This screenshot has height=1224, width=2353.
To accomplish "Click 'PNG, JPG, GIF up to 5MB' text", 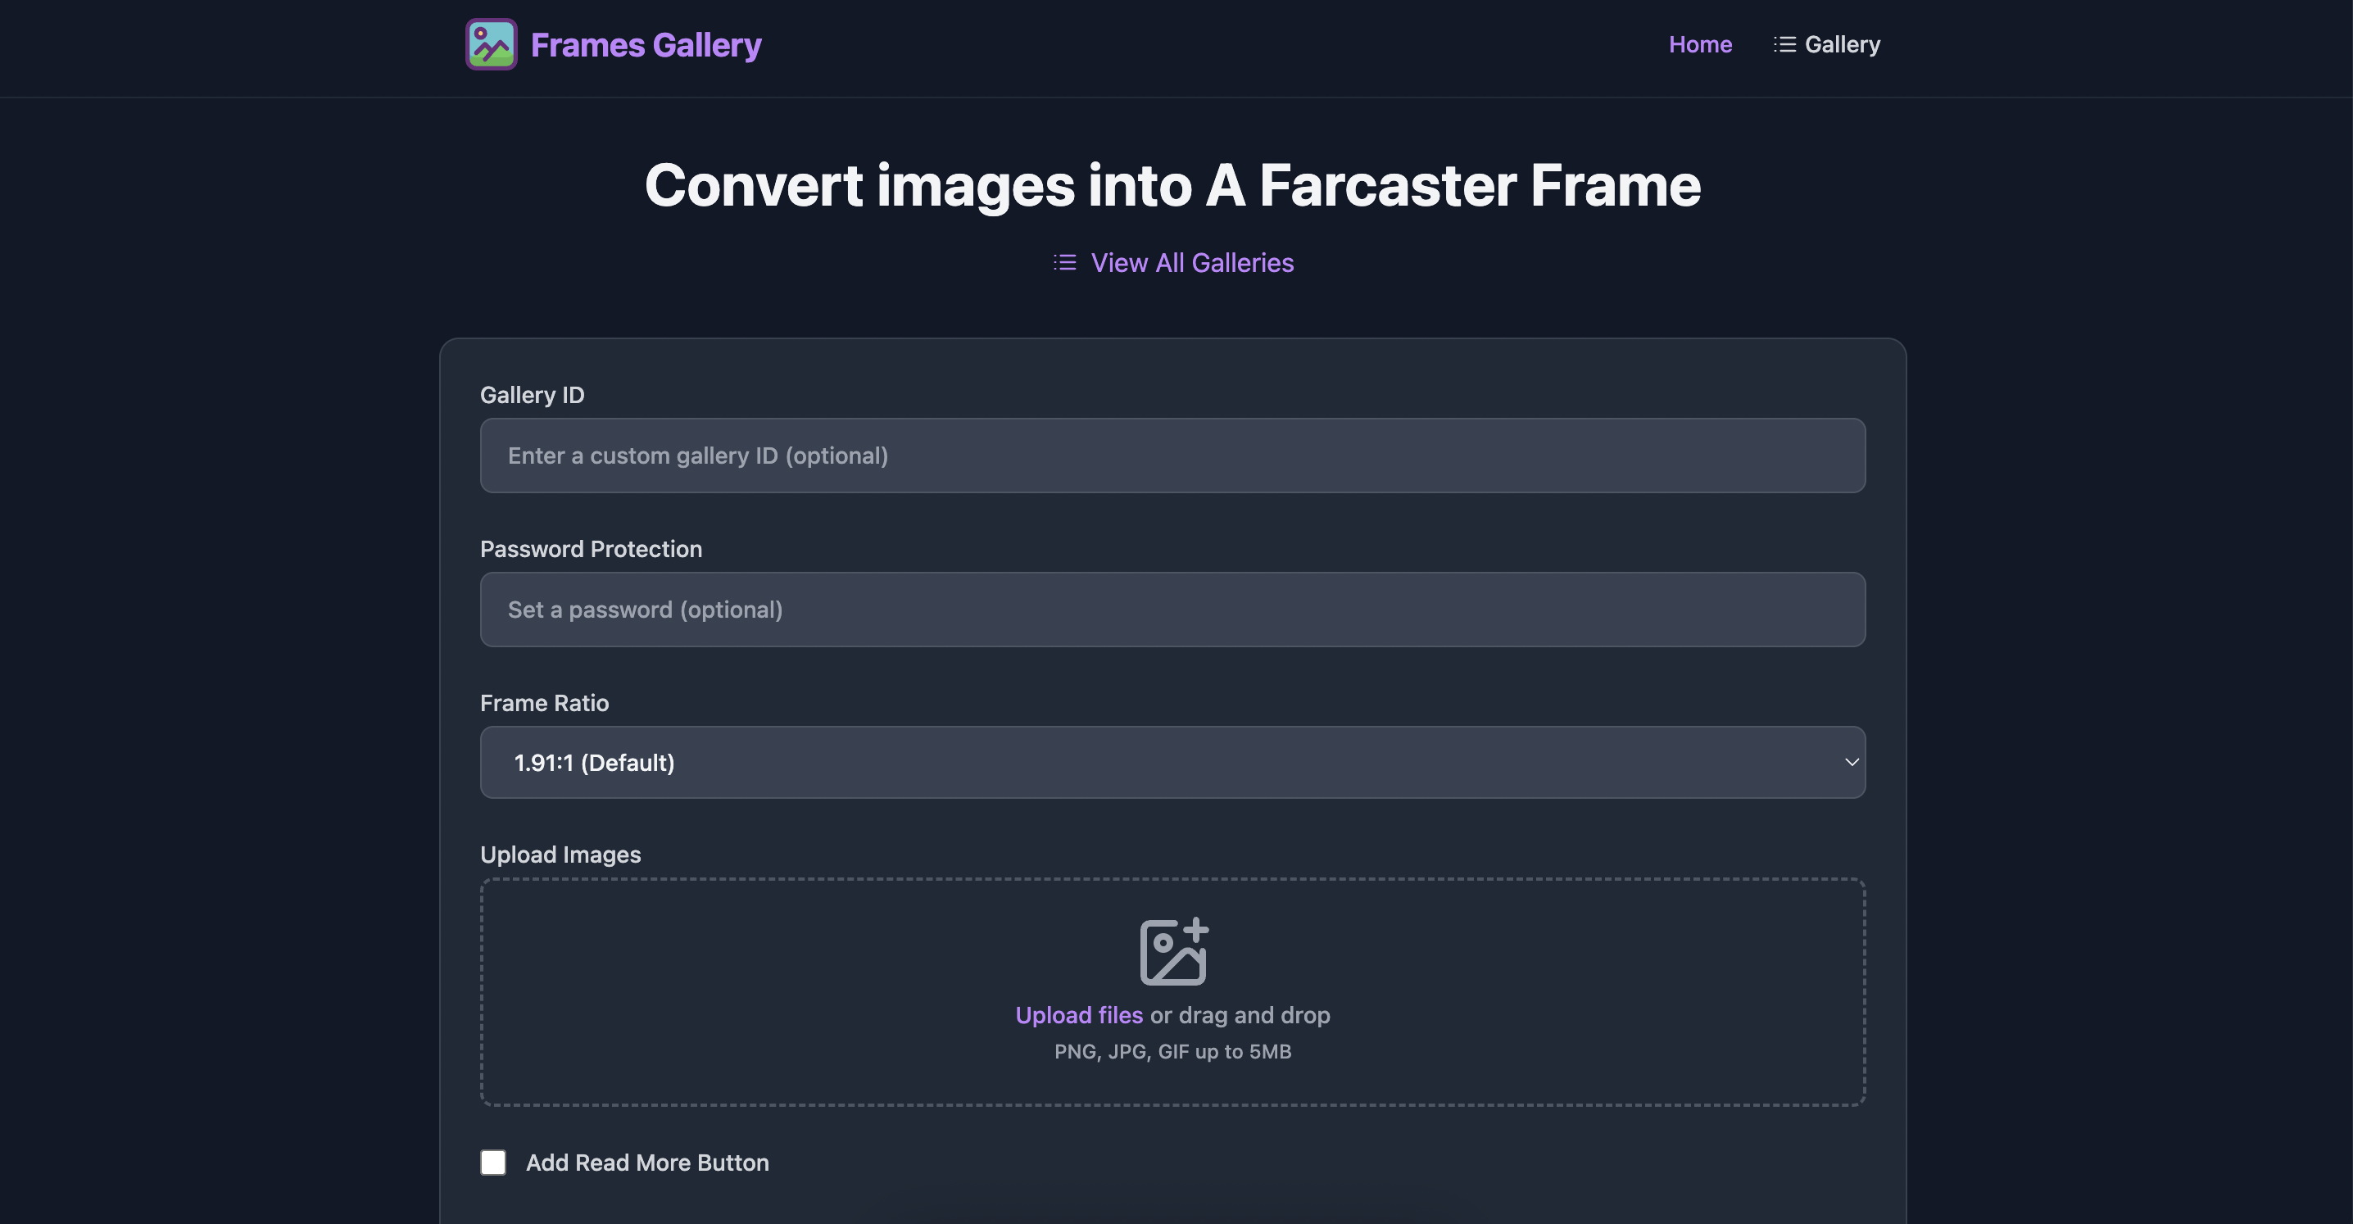I will (1173, 1052).
